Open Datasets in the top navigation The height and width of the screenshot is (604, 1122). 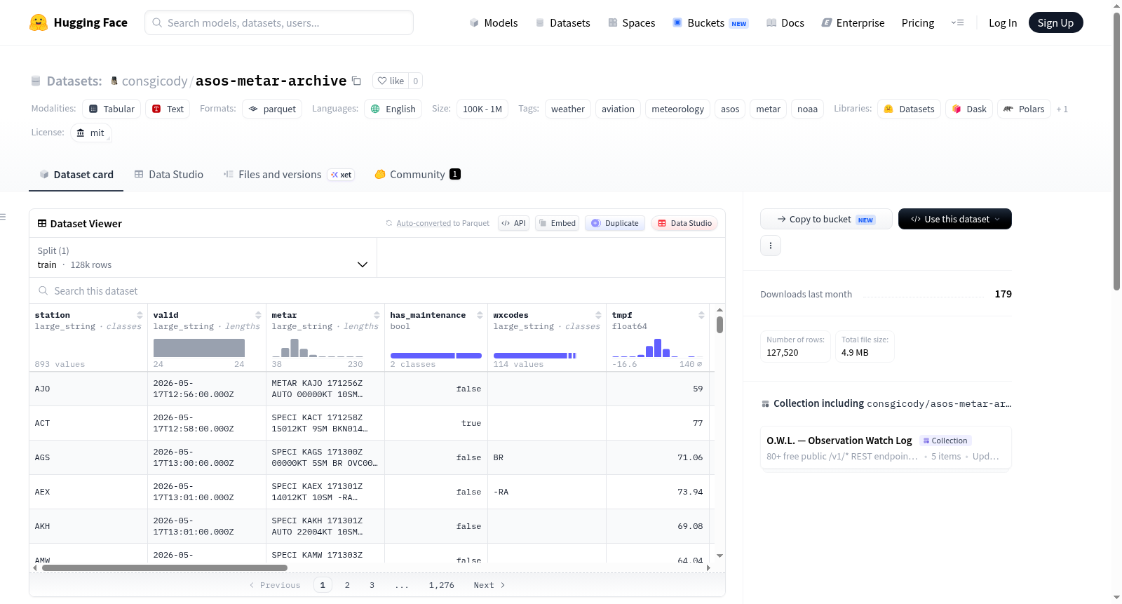(x=563, y=22)
